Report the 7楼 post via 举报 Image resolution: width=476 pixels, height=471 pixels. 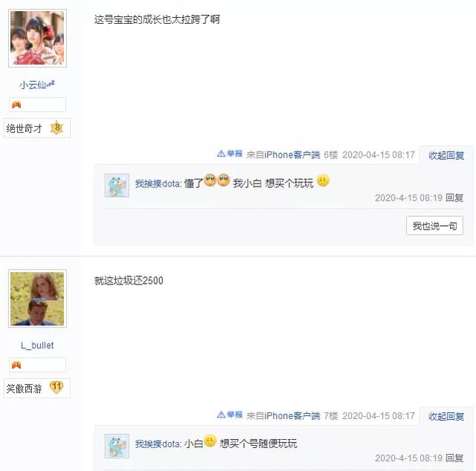point(230,415)
